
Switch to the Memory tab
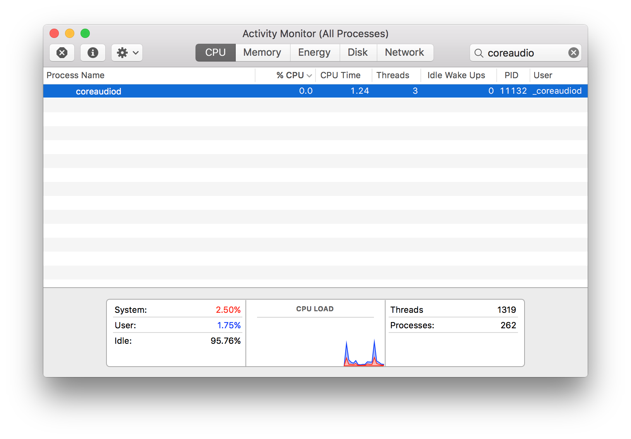tap(262, 53)
